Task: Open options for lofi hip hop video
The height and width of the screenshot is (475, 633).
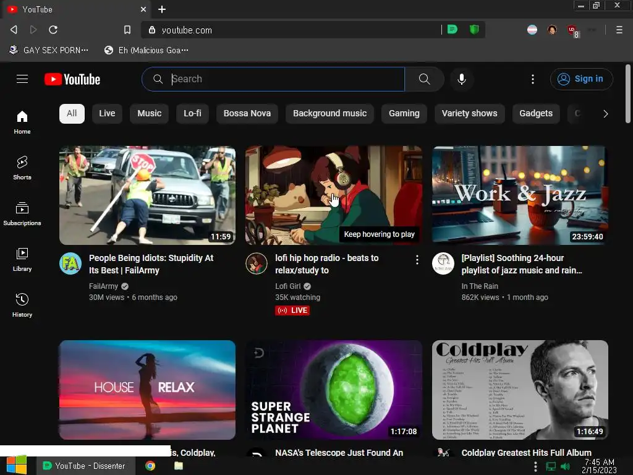Action: pyautogui.click(x=417, y=260)
